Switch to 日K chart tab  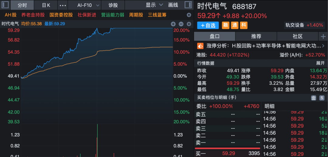(x=46, y=5)
